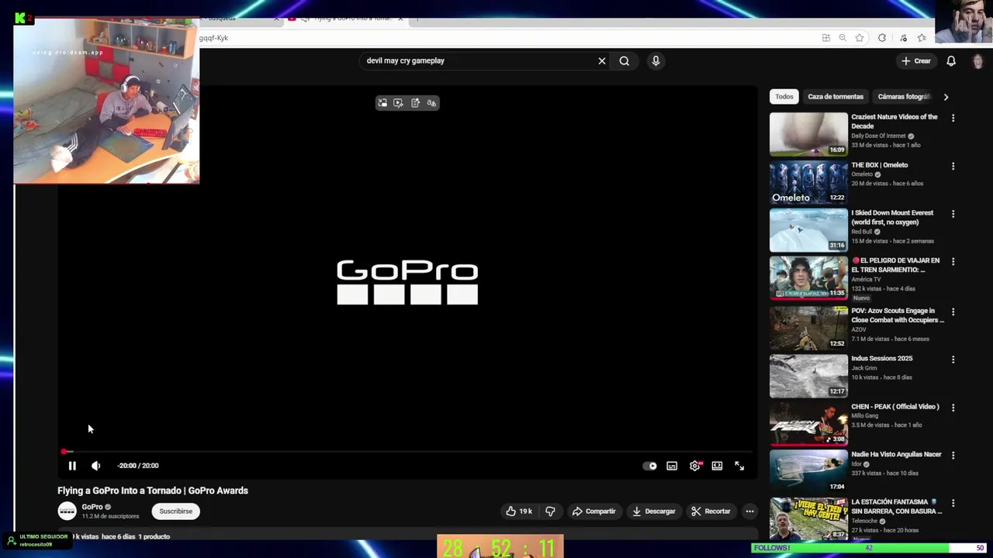The width and height of the screenshot is (993, 558).
Task: Bookmark the page with the star icon
Action: coord(860,38)
